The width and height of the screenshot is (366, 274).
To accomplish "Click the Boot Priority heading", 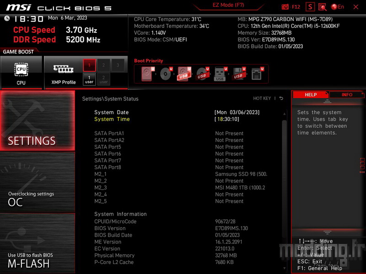I will [148, 61].
